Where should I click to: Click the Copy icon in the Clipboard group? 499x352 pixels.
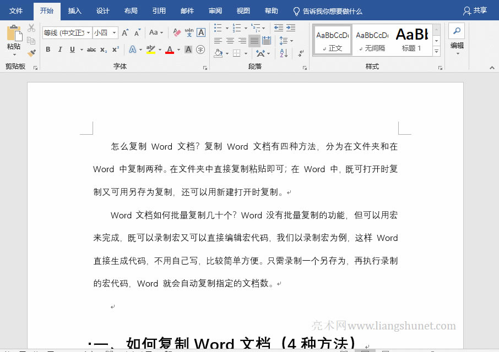pyautogui.click(x=31, y=39)
